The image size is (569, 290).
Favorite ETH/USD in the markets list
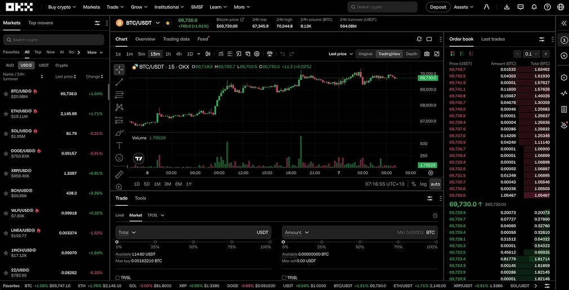[6, 114]
